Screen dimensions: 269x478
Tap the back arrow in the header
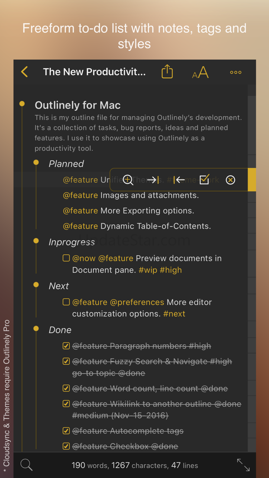point(24,72)
